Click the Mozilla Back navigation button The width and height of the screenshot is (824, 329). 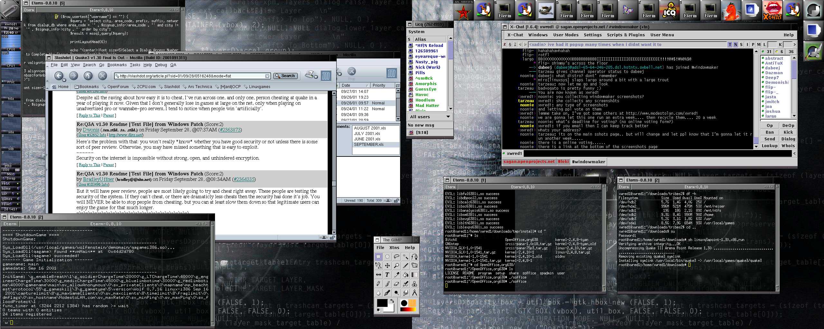59,76
